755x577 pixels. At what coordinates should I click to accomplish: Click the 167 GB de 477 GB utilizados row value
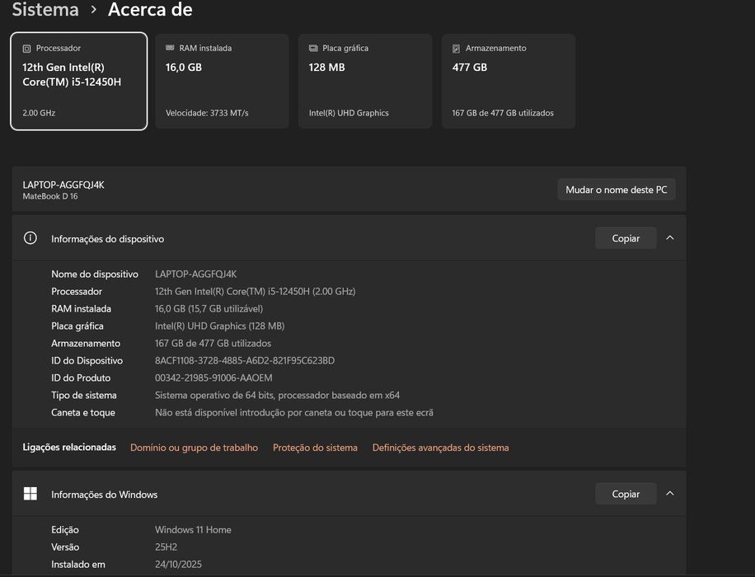(x=213, y=344)
